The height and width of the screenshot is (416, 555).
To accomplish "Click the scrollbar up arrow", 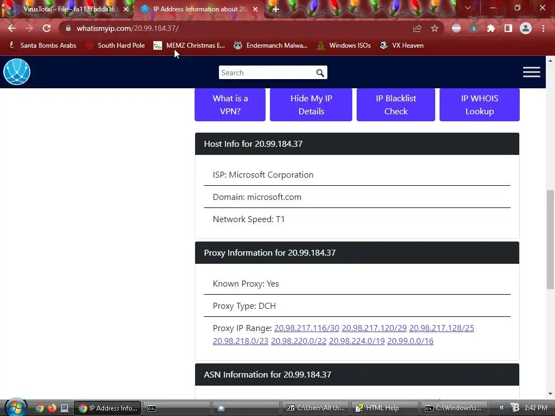I will coord(550,61).
